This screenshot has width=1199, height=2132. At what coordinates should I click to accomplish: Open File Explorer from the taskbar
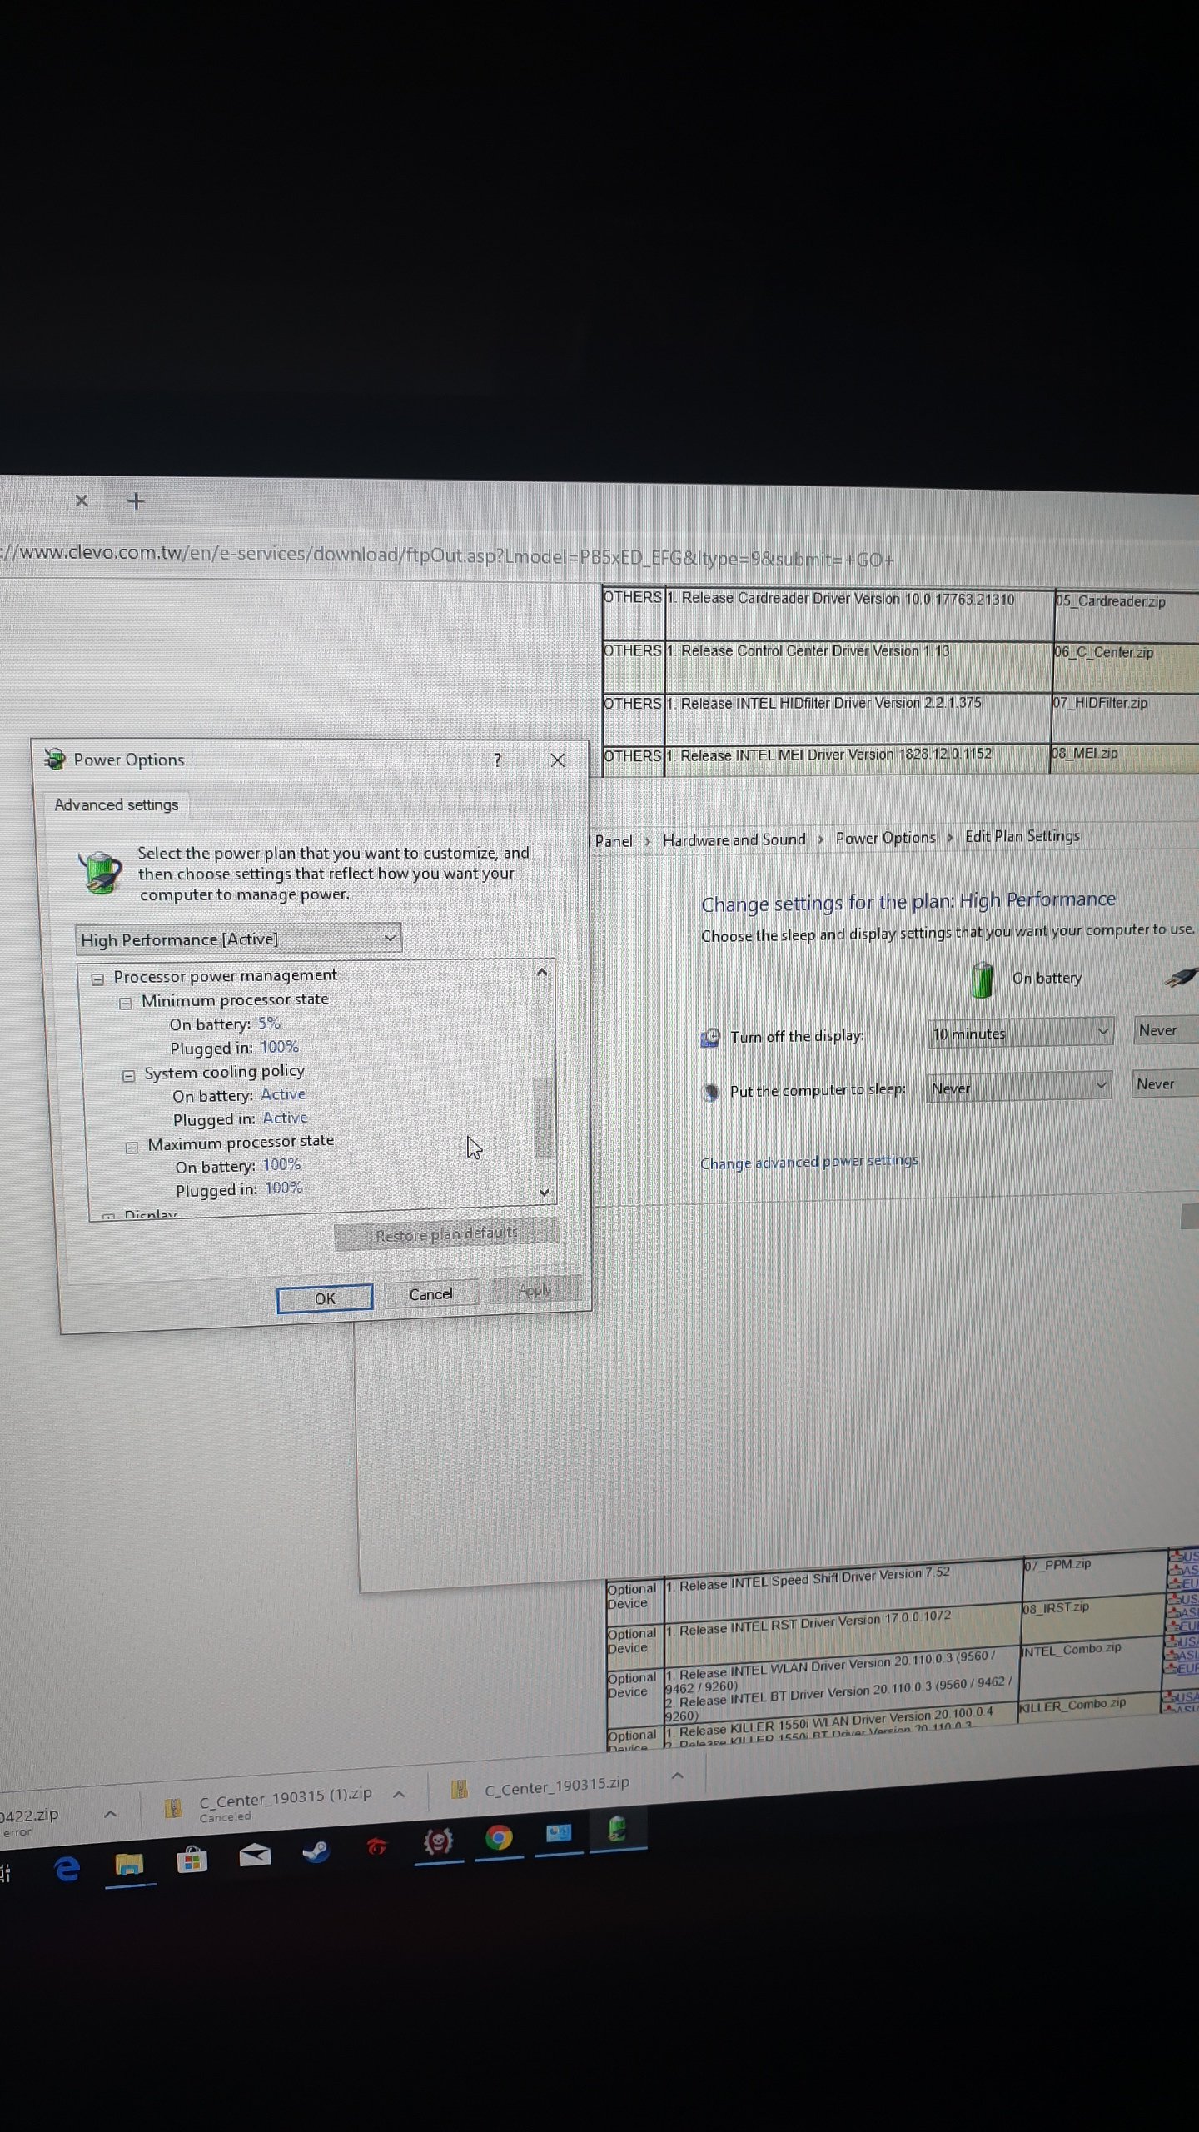(x=130, y=1865)
